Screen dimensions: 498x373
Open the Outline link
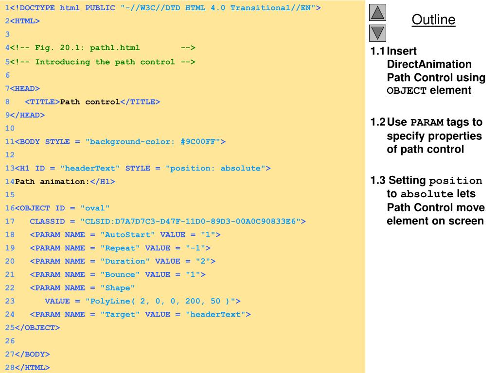tap(433, 19)
